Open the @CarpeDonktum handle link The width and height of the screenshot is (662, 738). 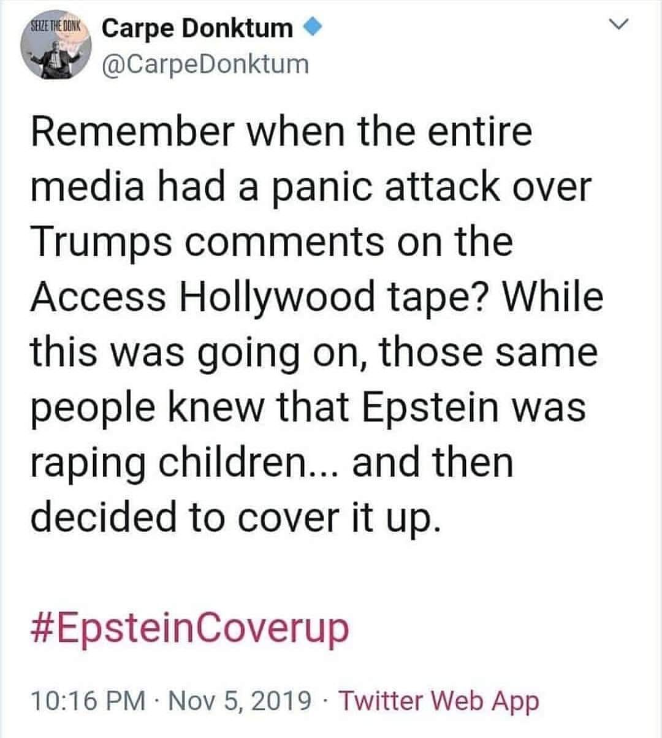coord(205,63)
